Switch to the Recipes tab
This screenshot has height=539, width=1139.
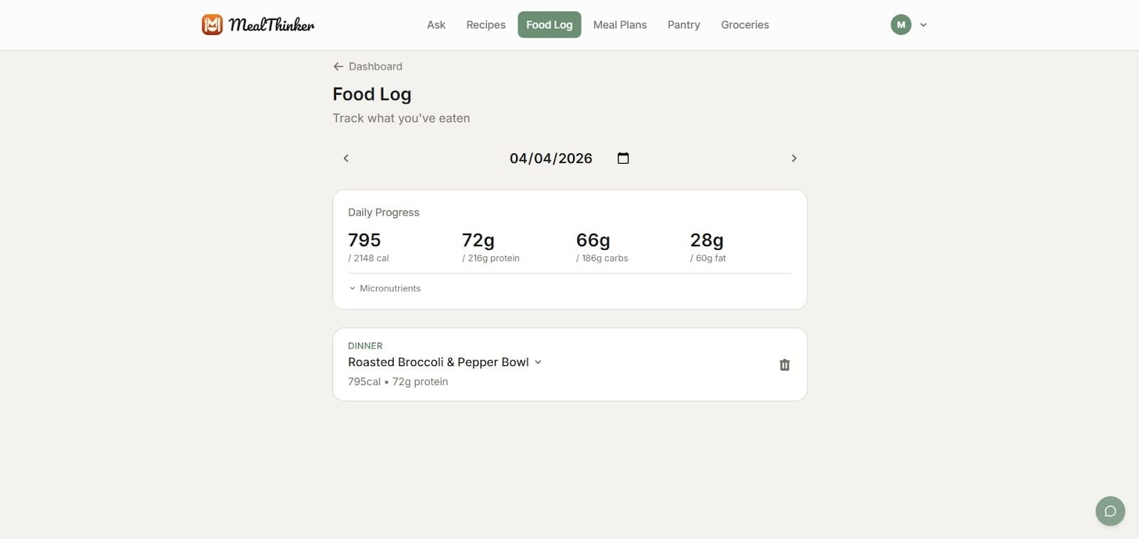[485, 24]
